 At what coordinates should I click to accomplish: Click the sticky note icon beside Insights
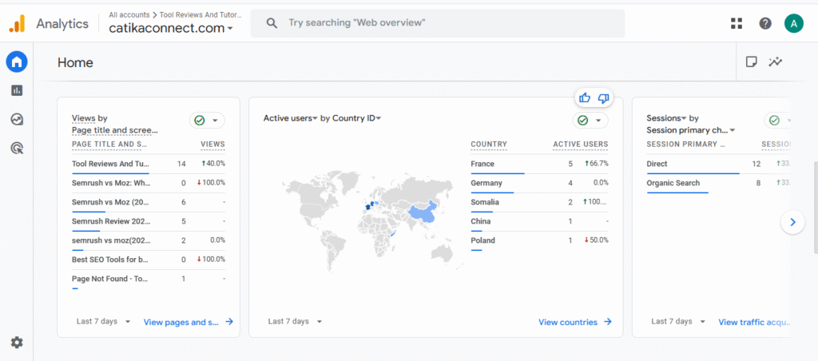click(752, 62)
